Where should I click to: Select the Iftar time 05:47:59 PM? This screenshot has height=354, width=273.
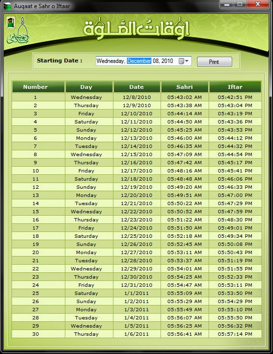[x=235, y=211]
